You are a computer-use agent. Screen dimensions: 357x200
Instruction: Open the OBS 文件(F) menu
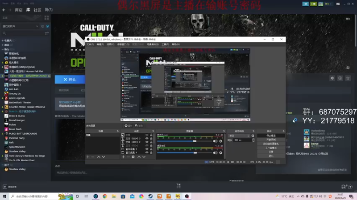coord(90,44)
